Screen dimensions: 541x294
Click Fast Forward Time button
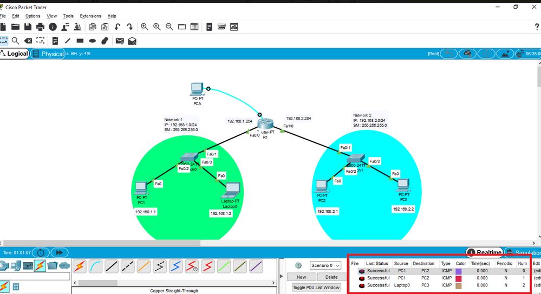coord(60,253)
